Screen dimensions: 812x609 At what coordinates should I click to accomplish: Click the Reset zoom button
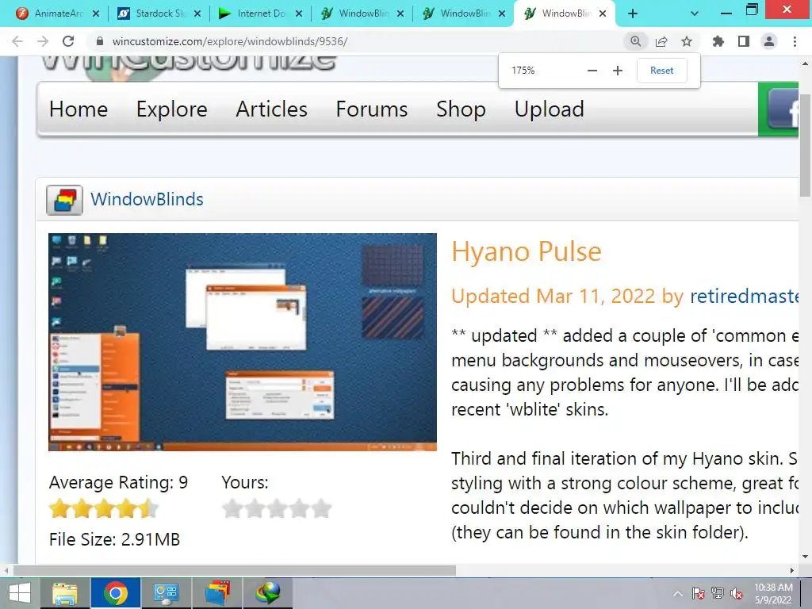(x=662, y=71)
